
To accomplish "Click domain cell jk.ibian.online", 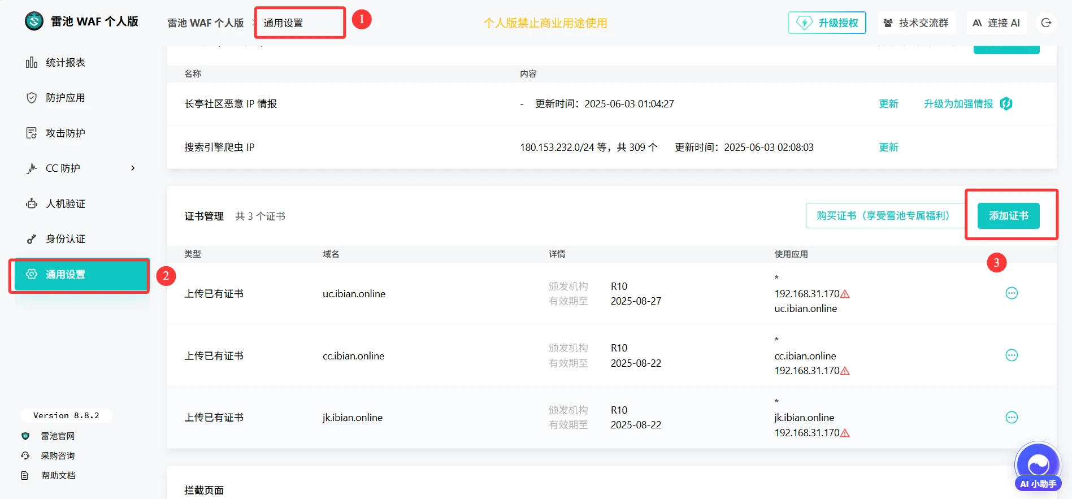I will pyautogui.click(x=352, y=418).
